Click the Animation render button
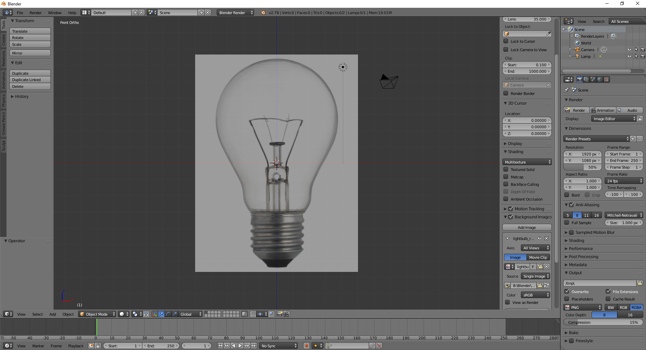 coord(603,110)
